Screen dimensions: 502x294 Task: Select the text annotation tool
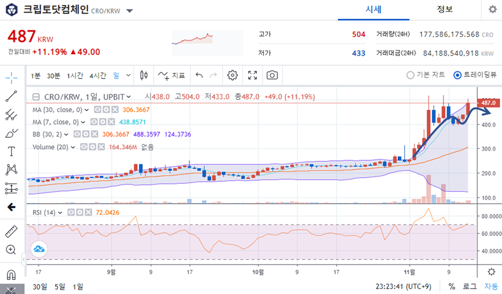click(12, 151)
